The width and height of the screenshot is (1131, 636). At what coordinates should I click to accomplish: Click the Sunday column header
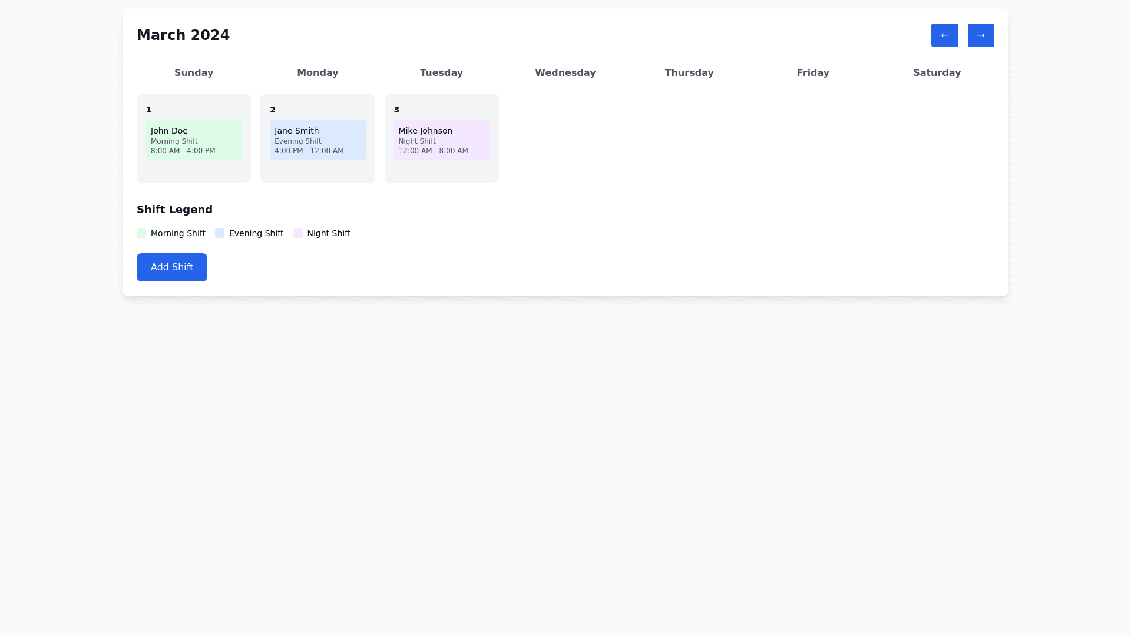[194, 73]
